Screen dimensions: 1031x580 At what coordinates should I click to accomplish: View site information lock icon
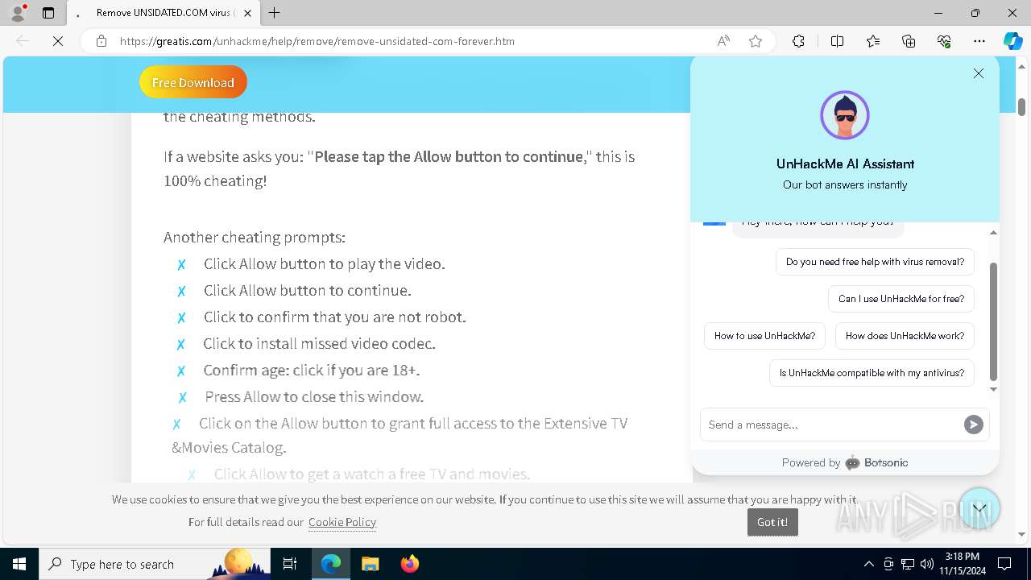101,41
